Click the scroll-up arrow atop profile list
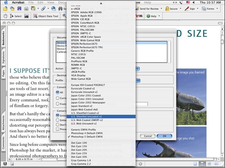Image resolution: width=225 pixels, height=168 pixels. [x=101, y=3]
